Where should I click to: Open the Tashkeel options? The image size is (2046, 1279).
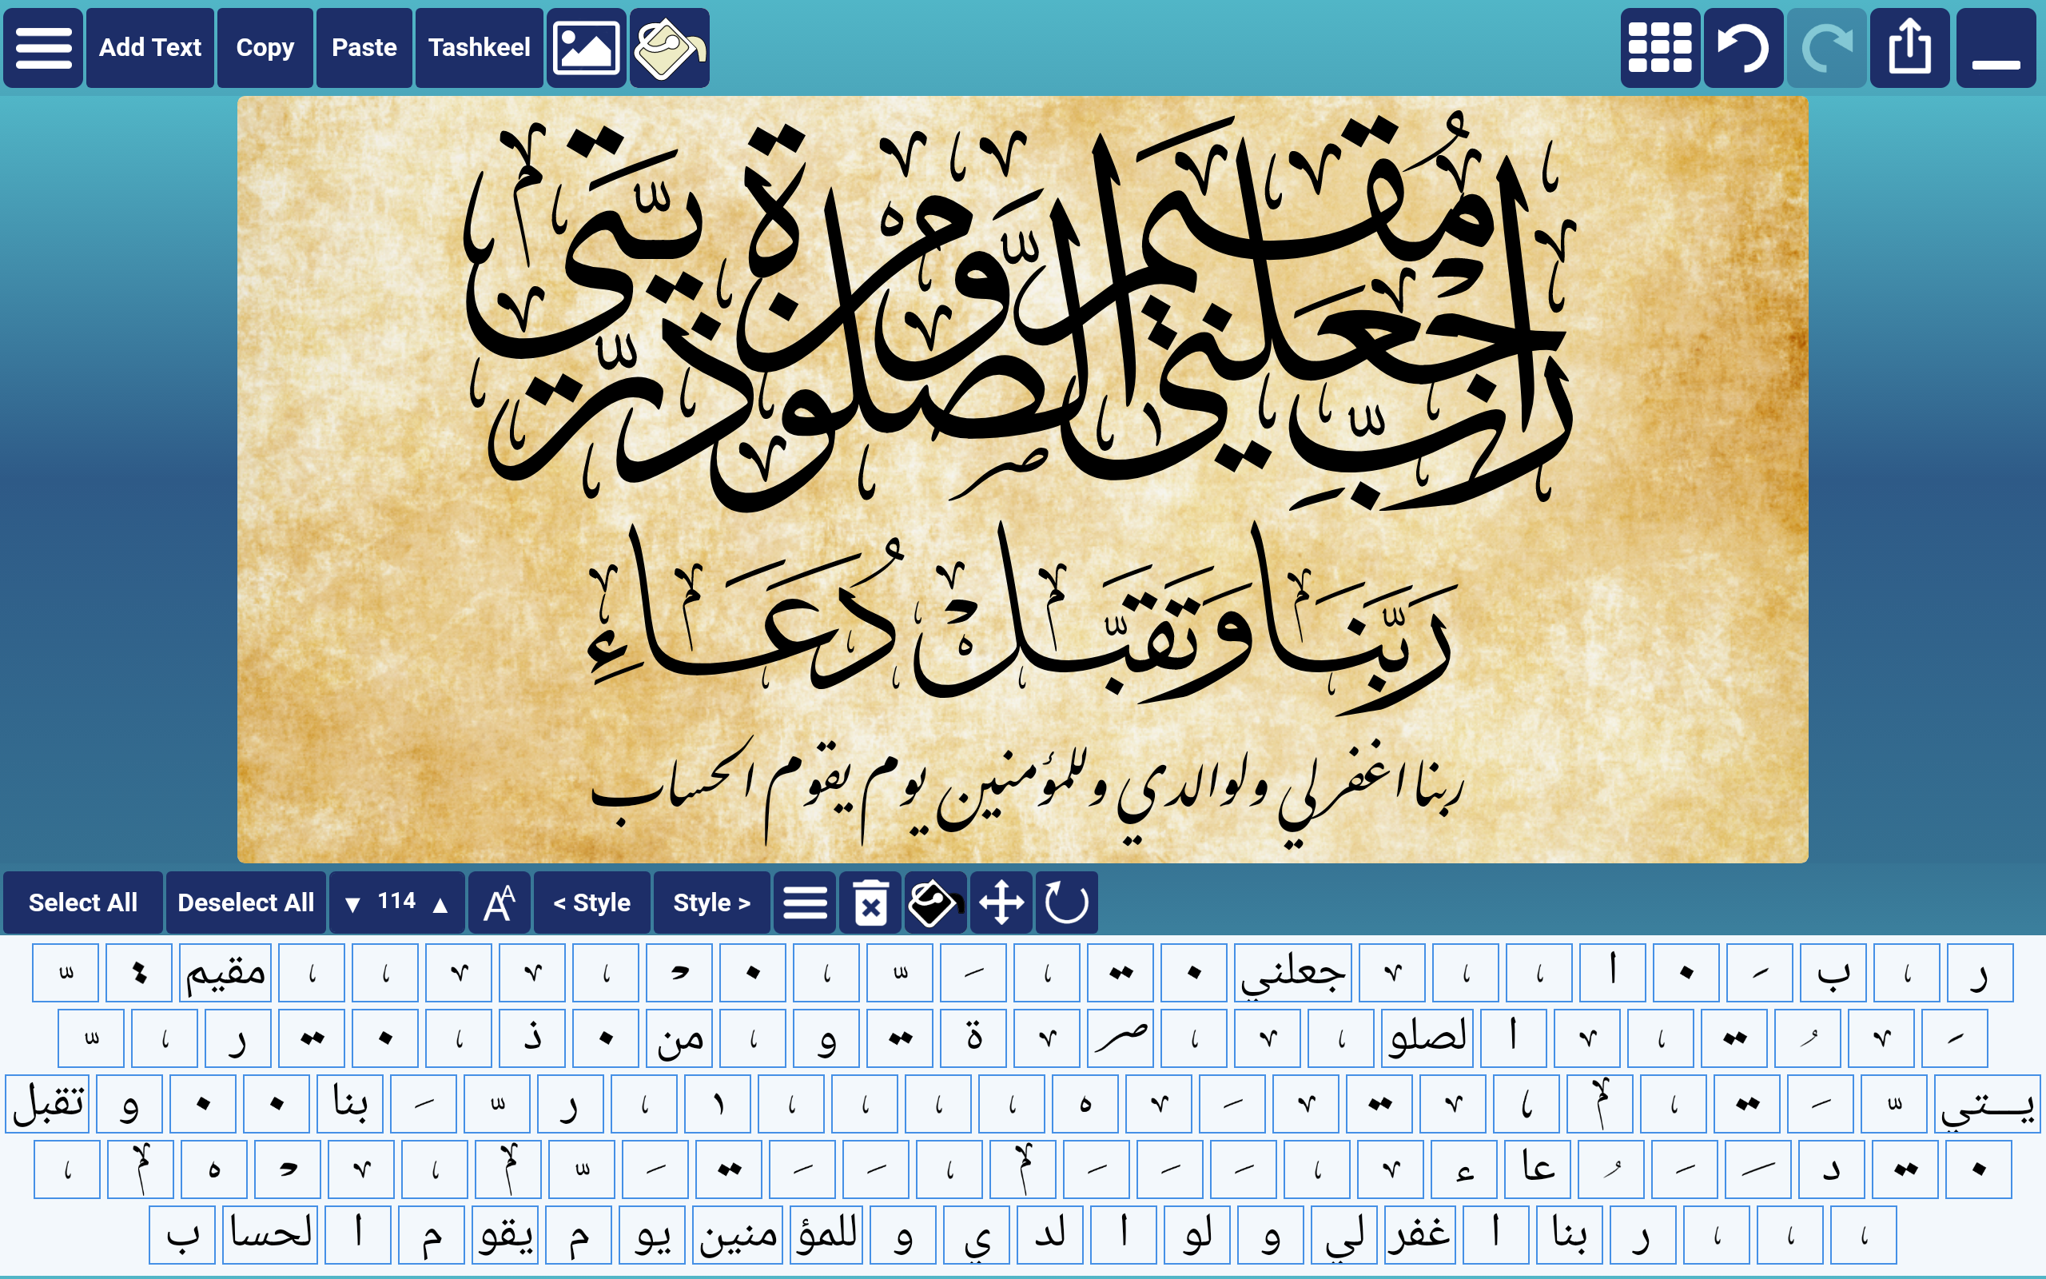(x=480, y=48)
